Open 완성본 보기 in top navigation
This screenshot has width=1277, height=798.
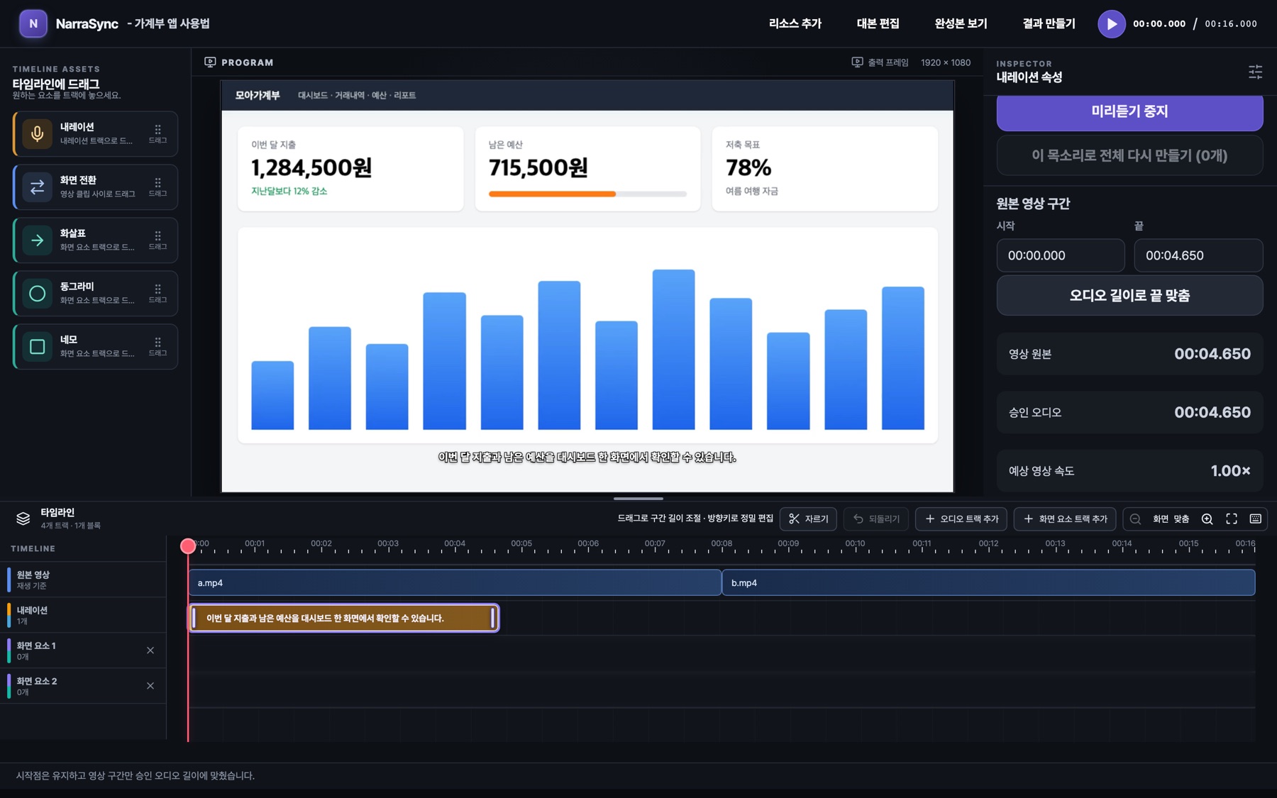click(961, 23)
